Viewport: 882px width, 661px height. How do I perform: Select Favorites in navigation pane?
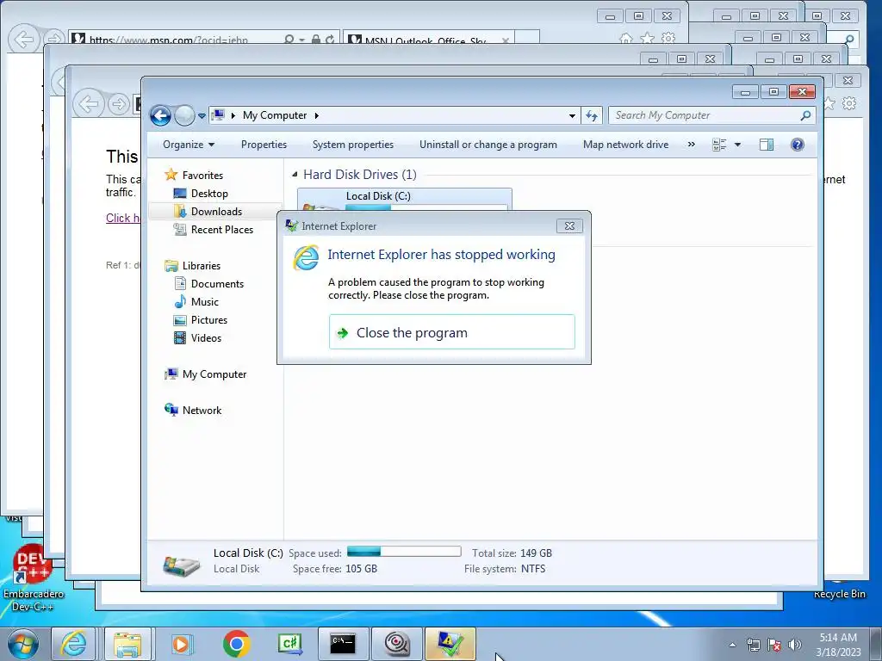pyautogui.click(x=202, y=176)
